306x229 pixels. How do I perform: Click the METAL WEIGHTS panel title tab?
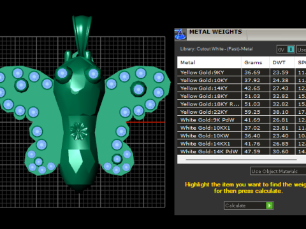tap(217, 34)
